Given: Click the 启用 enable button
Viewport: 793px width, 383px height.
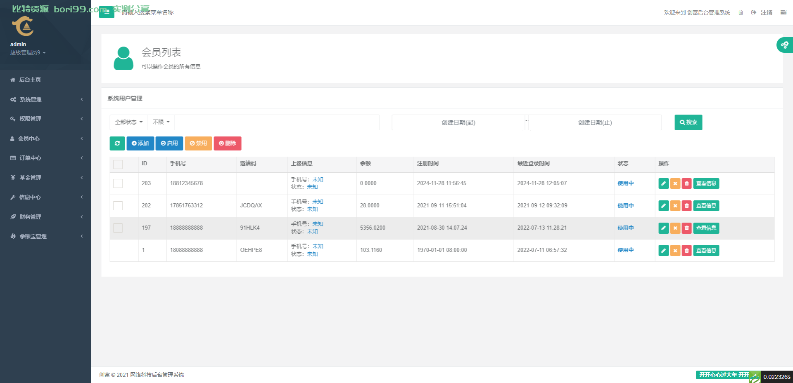Looking at the screenshot, I should [x=169, y=143].
